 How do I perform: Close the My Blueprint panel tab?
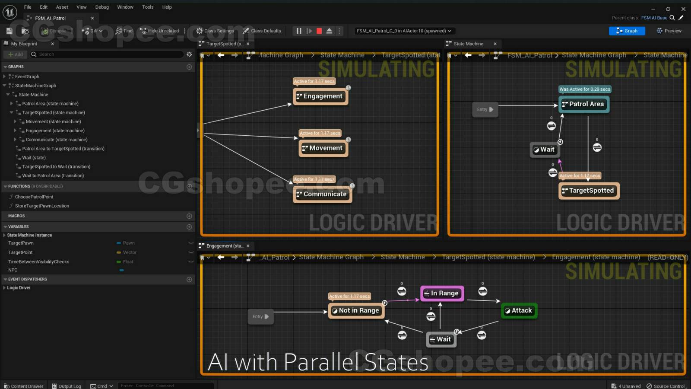53,44
